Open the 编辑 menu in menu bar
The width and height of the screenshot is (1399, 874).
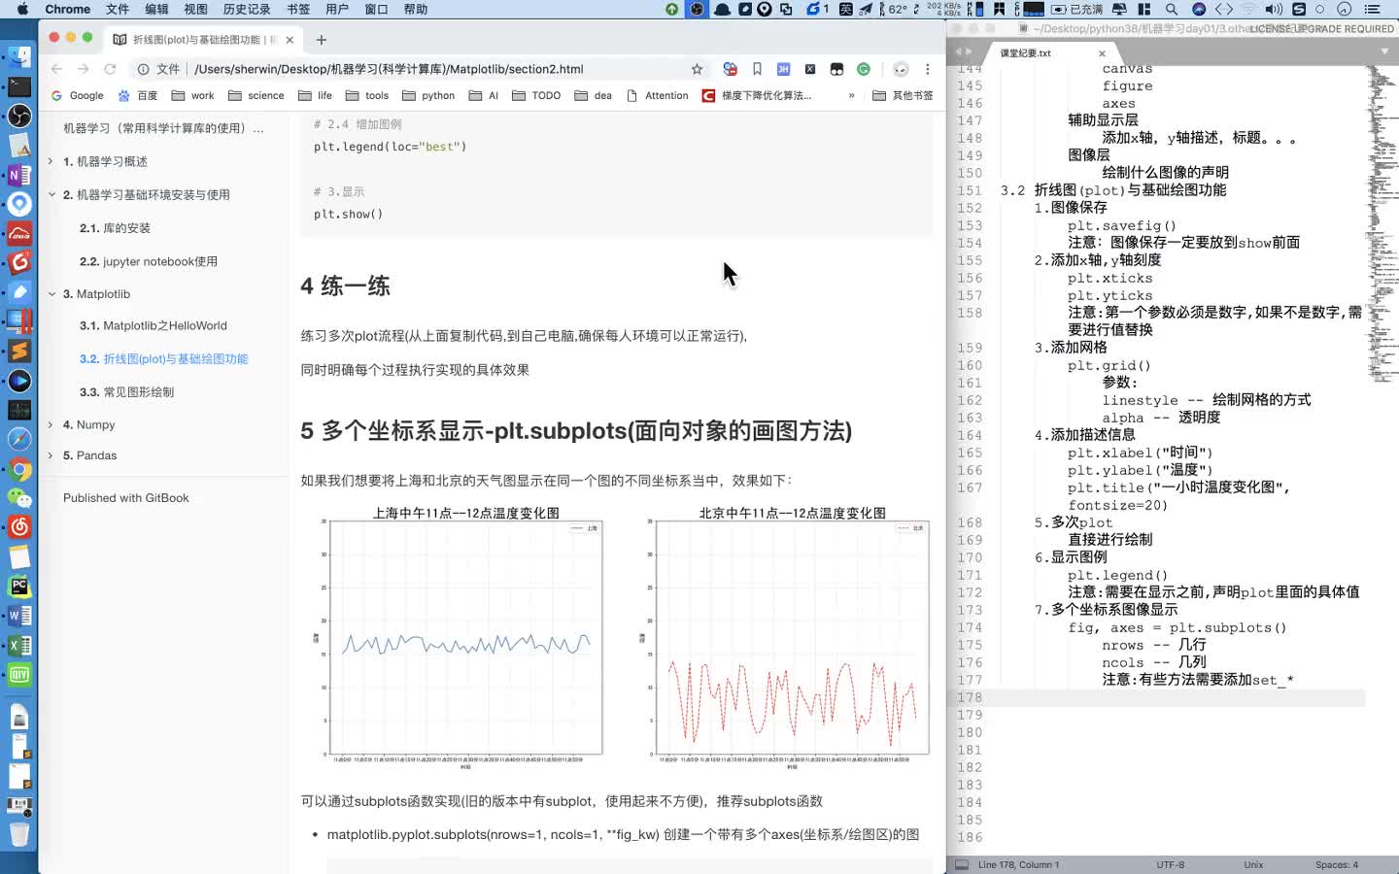(156, 9)
